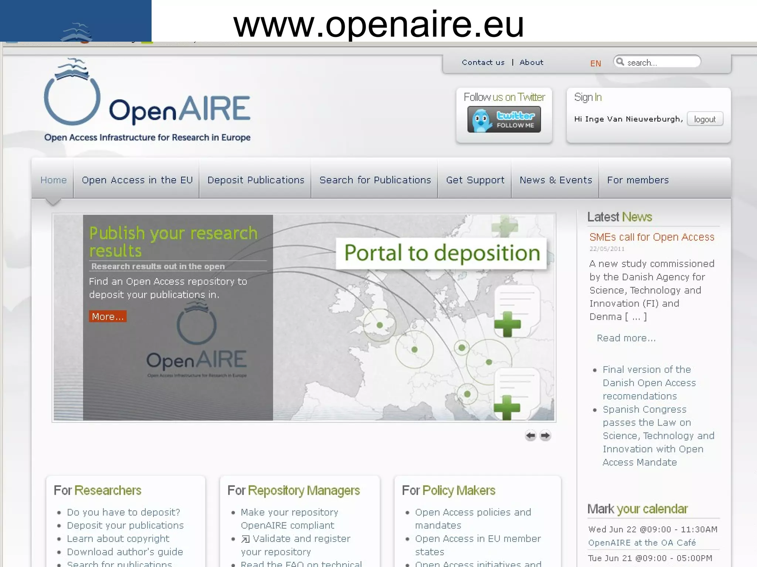Open the Get Support menu
This screenshot has width=757, height=567.
(475, 180)
